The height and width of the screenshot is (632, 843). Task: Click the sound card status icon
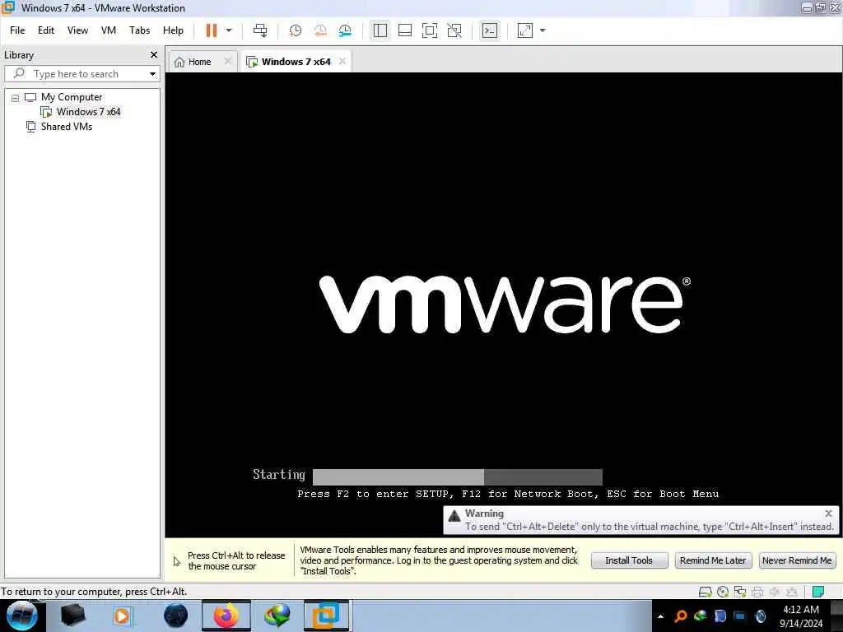(775, 592)
